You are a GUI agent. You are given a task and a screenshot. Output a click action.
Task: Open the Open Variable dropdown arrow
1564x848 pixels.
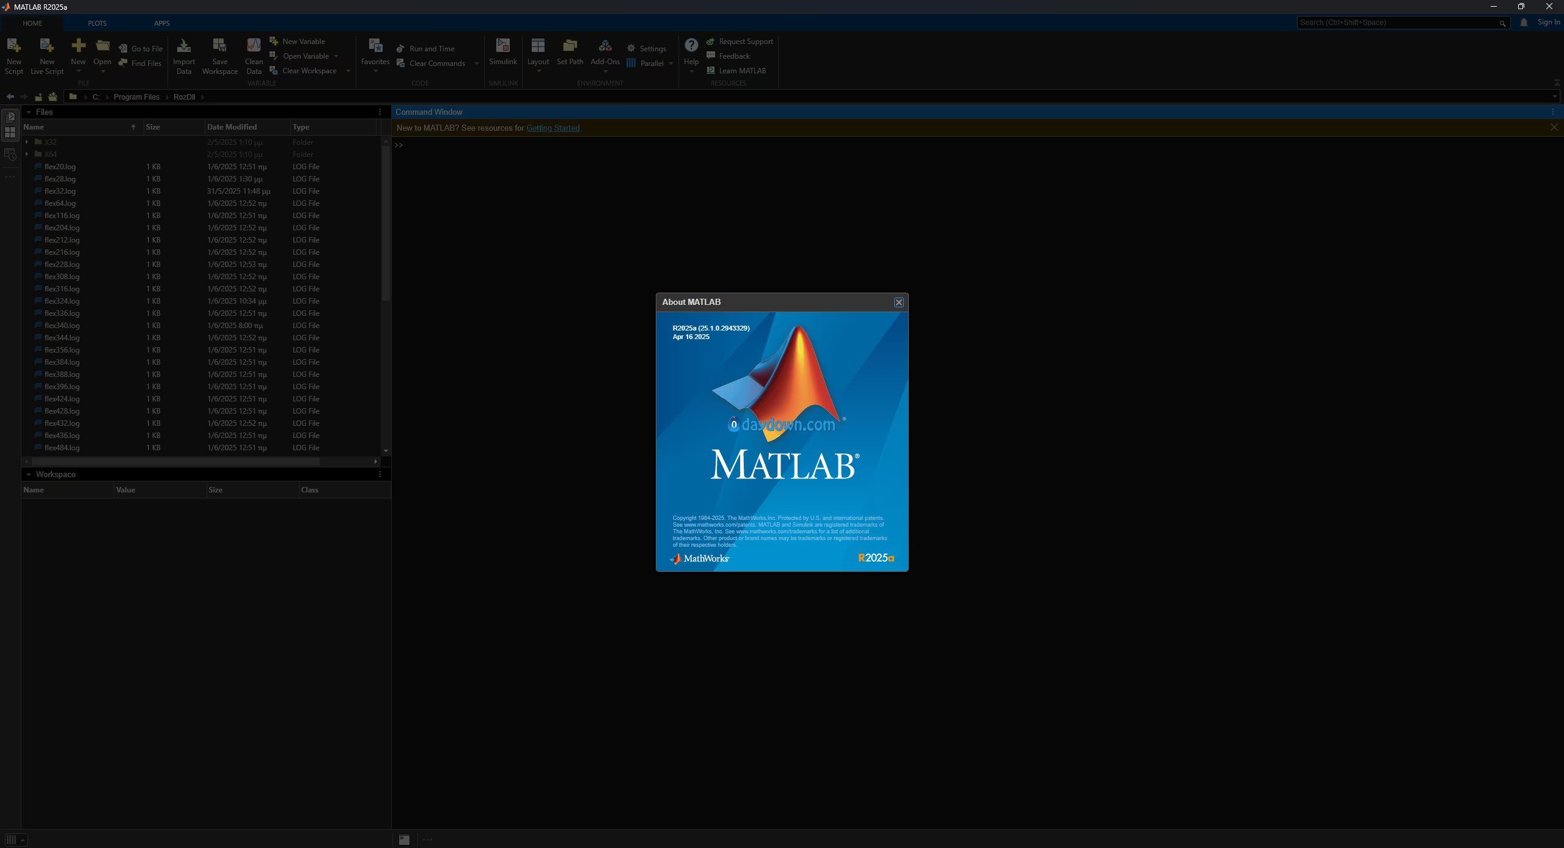336,56
